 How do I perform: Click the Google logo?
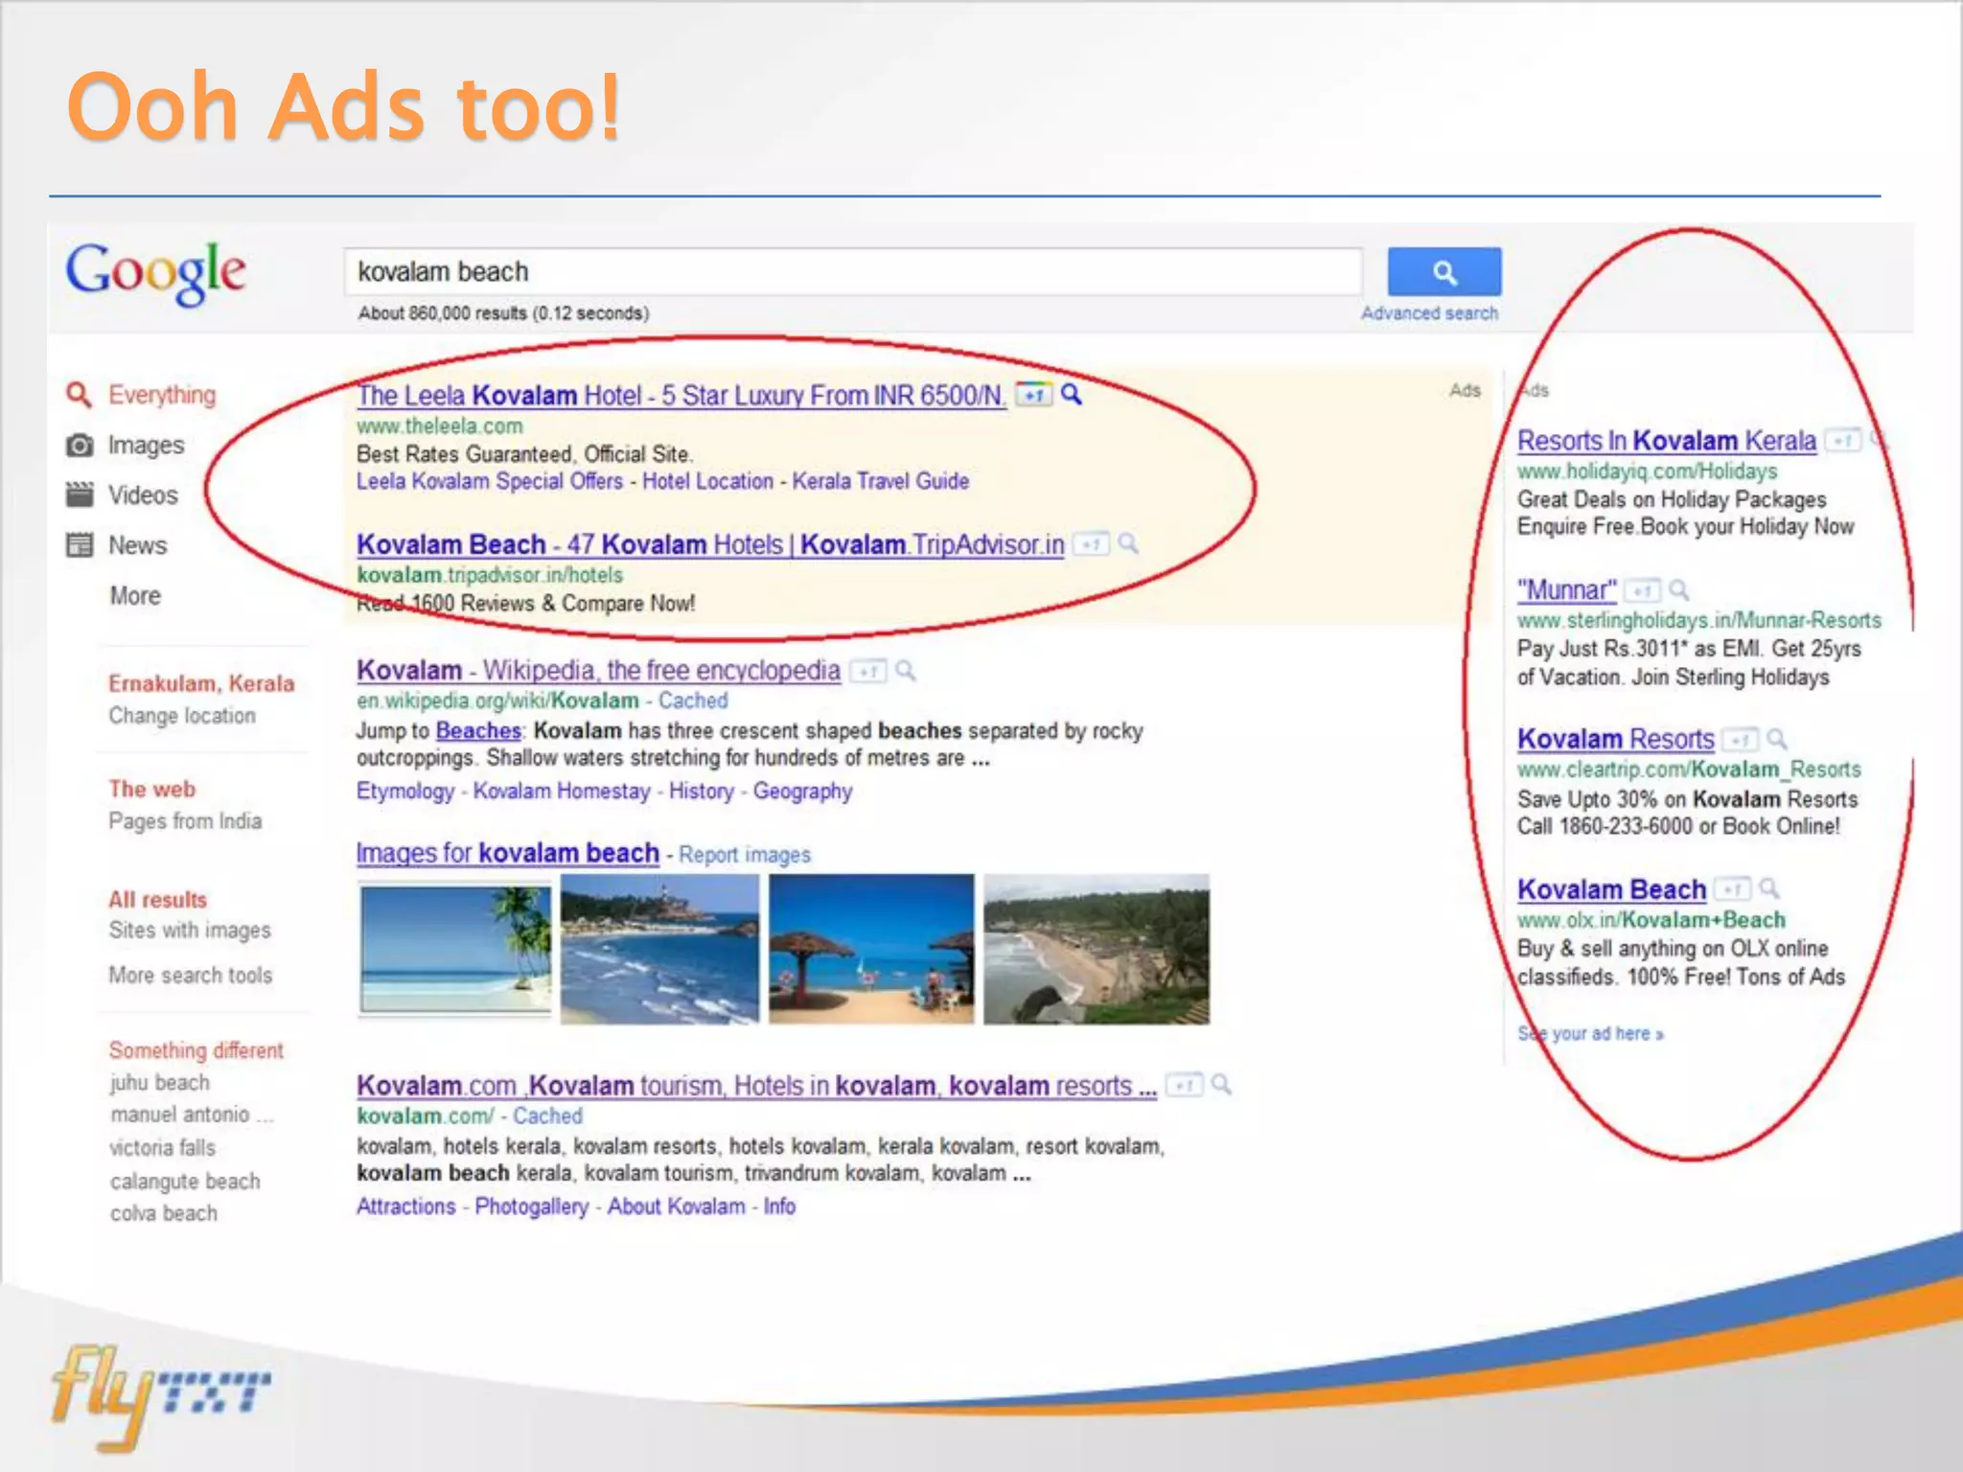[x=155, y=273]
